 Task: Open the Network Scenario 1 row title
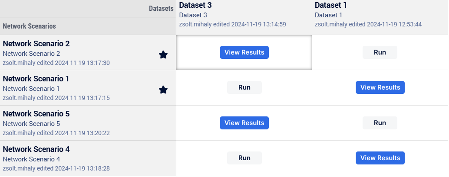tap(36, 78)
